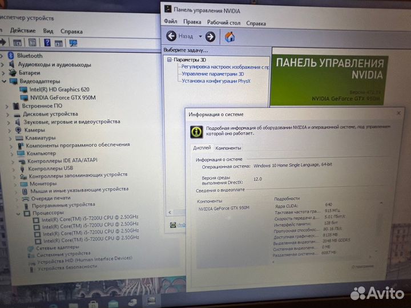
Task: Click the show/hide console tree toolbar icon
Action: pyautogui.click(x=17, y=42)
